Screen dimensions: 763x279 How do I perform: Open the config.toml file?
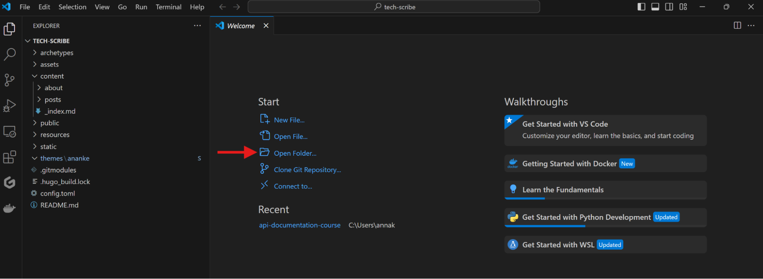[58, 194]
